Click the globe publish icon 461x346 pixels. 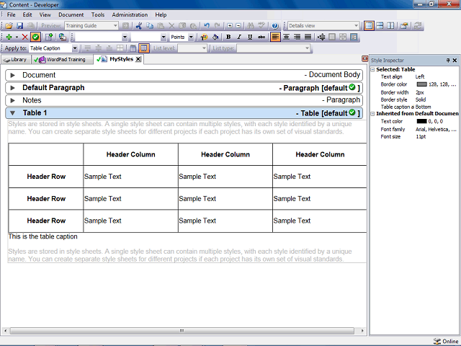(x=63, y=37)
